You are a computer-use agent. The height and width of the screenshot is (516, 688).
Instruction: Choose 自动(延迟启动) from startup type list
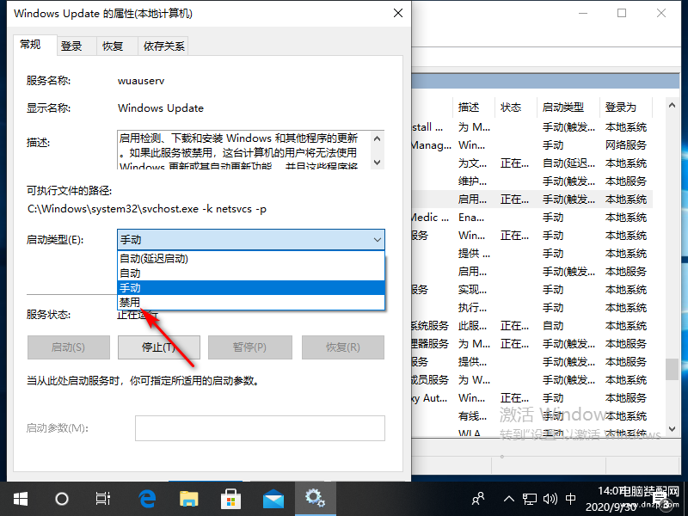[251, 259]
